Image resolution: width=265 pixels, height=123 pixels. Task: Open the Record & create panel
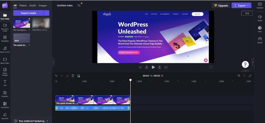[x=5, y=27]
